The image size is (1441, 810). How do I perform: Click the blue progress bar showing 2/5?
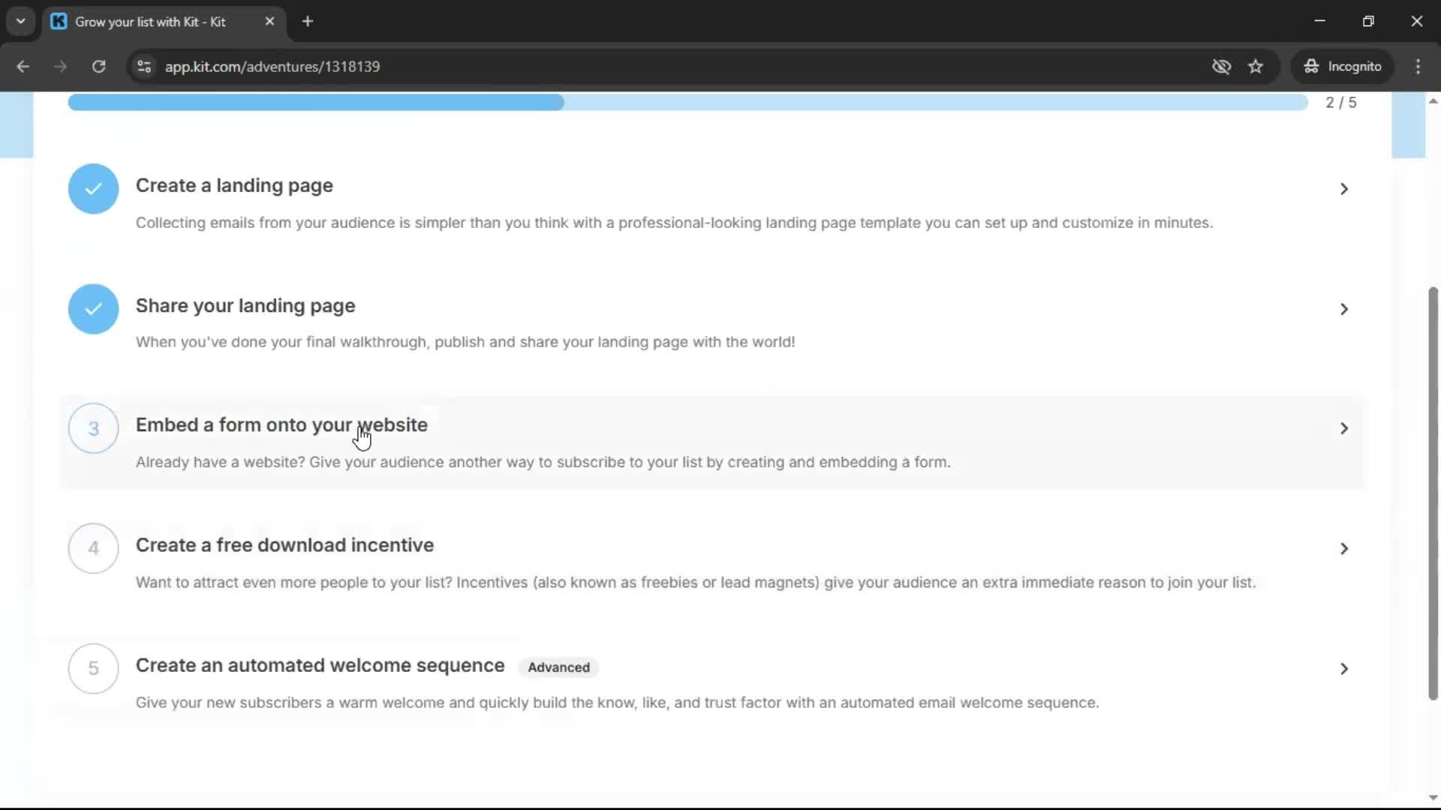315,102
